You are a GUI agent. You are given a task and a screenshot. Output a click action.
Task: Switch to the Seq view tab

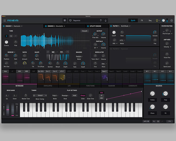(150, 20)
